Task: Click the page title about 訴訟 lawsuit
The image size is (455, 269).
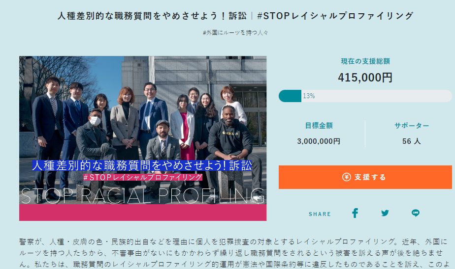Action: 235,16
